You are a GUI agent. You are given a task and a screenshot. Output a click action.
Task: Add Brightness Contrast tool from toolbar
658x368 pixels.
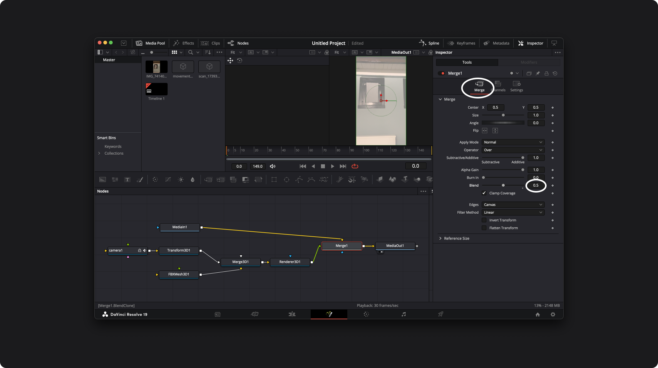181,179
